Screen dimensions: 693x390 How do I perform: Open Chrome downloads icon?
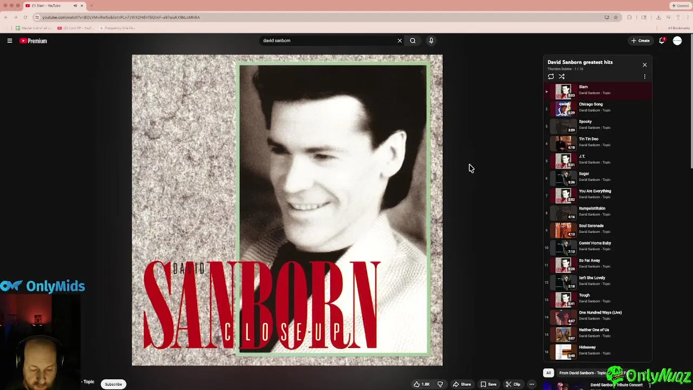click(x=658, y=17)
